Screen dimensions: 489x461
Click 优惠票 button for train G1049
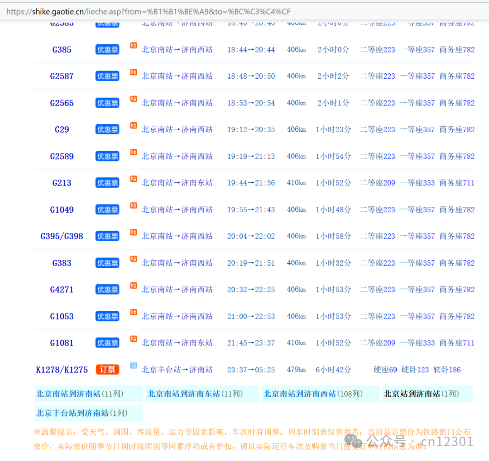[107, 210]
